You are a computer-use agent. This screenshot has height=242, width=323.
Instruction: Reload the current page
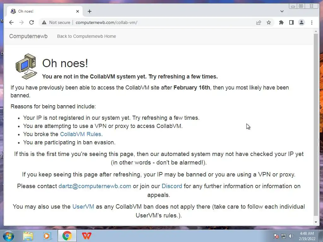click(x=32, y=22)
